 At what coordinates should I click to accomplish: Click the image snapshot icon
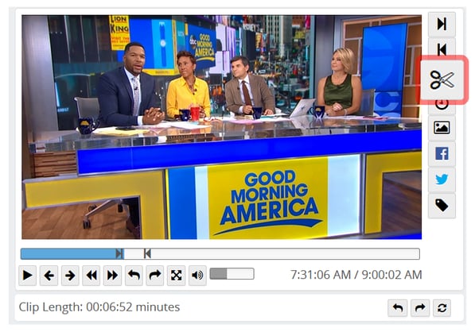pos(442,128)
